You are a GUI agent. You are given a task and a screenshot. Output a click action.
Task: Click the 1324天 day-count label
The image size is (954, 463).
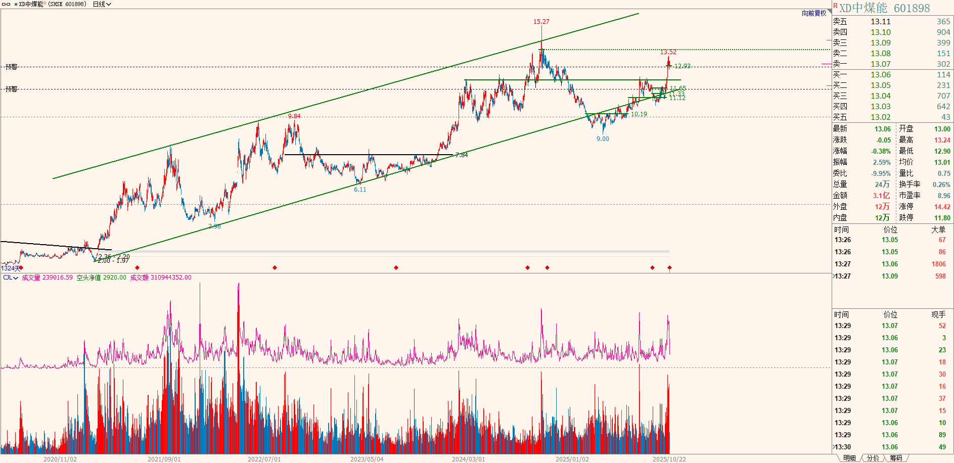point(11,268)
